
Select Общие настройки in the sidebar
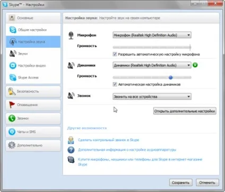coord(33,30)
